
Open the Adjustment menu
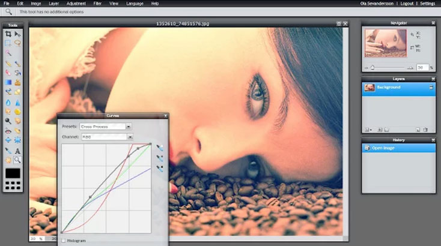point(76,4)
